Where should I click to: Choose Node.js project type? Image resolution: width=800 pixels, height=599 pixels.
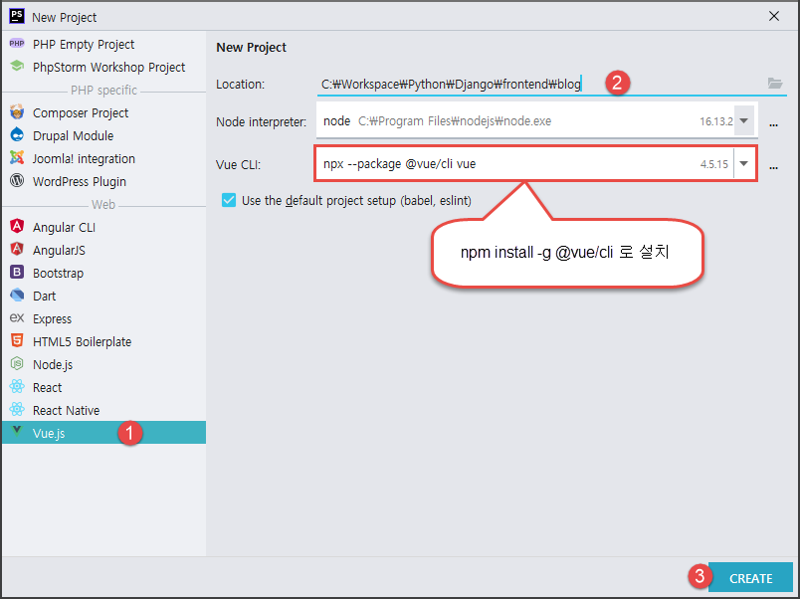point(103,364)
